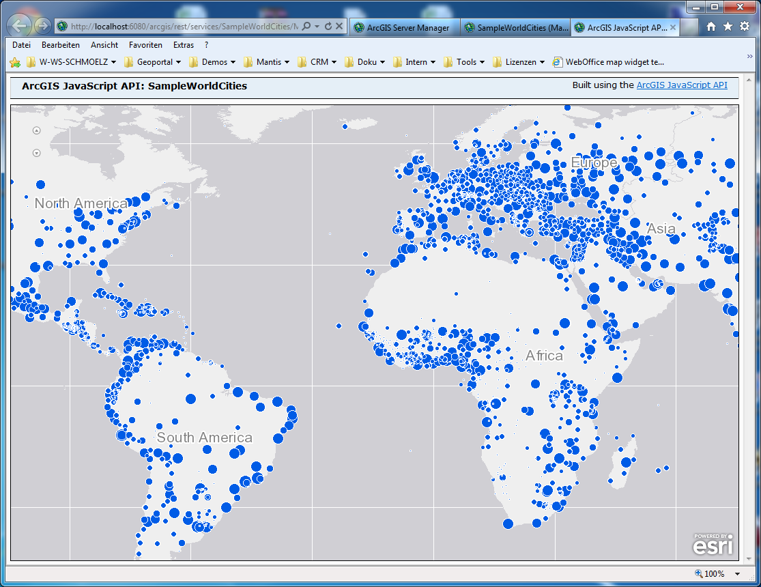Click the browser Home icon
The image size is (761, 587).
point(710,25)
